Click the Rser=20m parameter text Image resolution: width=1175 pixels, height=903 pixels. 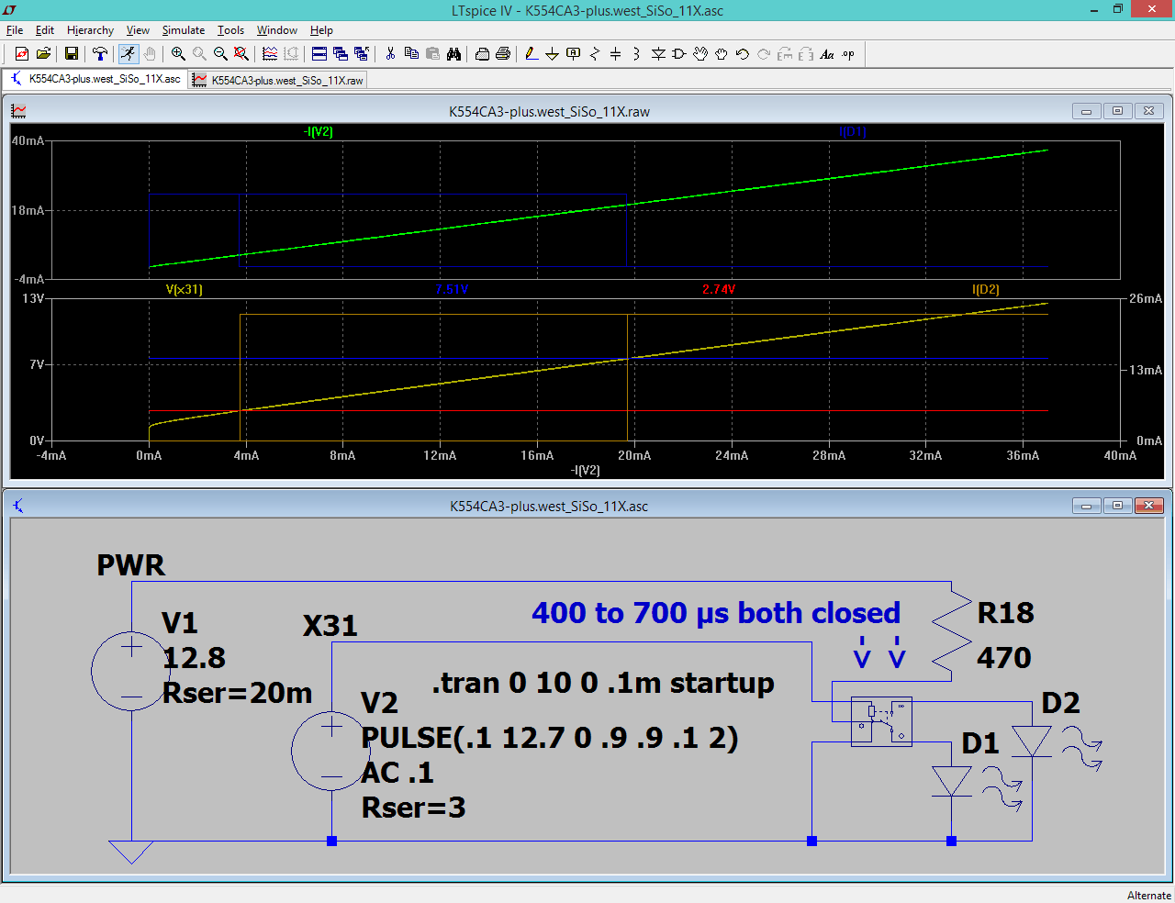tap(237, 693)
